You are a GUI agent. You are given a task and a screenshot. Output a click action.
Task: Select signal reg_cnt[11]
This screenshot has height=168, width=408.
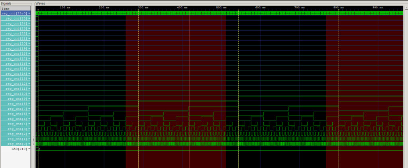point(16,89)
